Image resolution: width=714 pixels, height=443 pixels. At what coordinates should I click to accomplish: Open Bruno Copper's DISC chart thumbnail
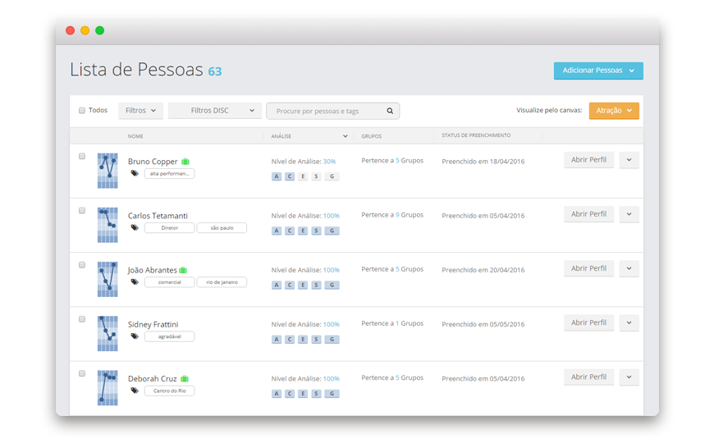[108, 171]
